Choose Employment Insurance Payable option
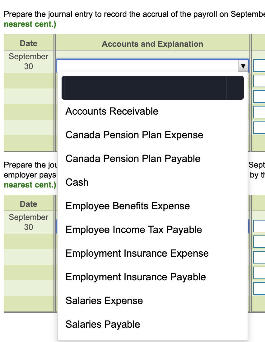Screen dimensions: 265x342 135,277
